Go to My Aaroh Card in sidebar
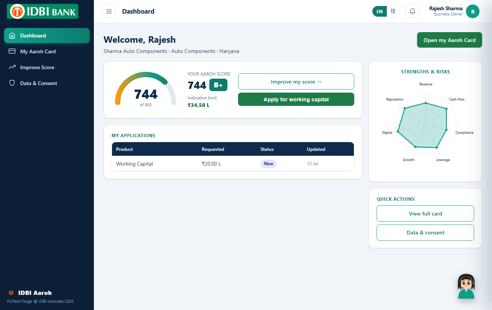The height and width of the screenshot is (310, 492). point(47,51)
